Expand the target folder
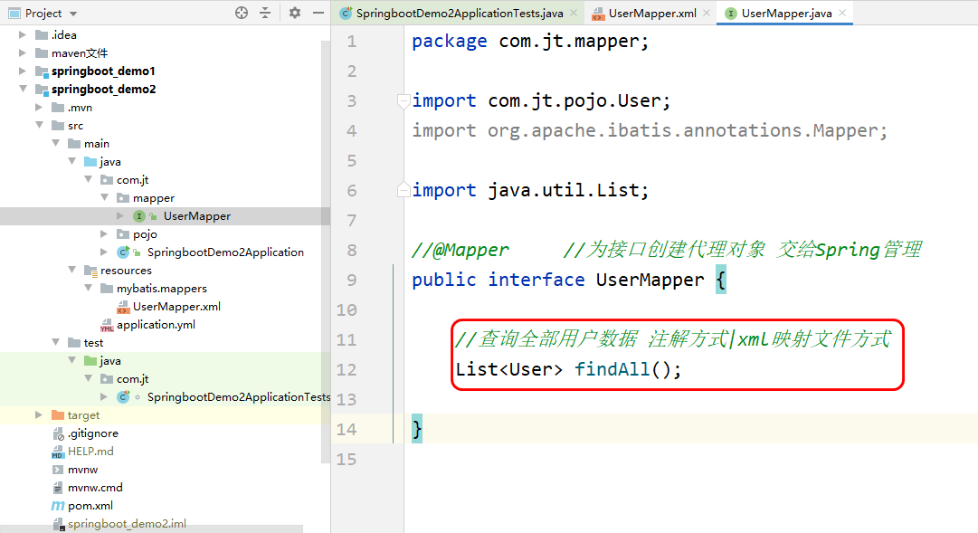This screenshot has width=978, height=533. [x=39, y=415]
